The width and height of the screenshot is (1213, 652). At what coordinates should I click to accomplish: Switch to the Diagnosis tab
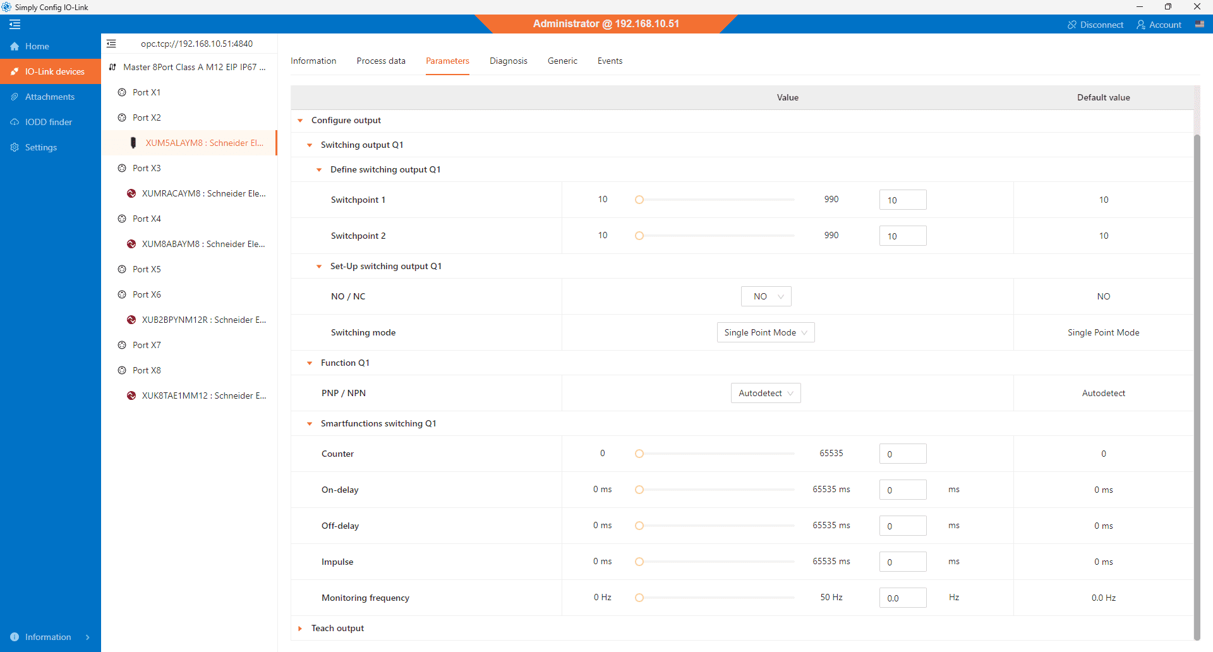pos(508,61)
